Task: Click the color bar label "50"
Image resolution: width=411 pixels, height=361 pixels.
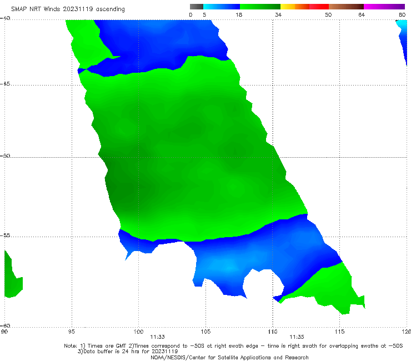Action: (x=328, y=14)
